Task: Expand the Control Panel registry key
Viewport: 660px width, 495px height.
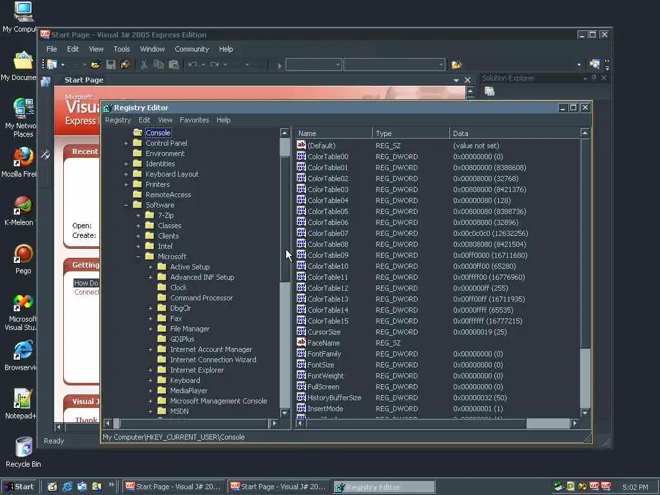Action: (126, 143)
